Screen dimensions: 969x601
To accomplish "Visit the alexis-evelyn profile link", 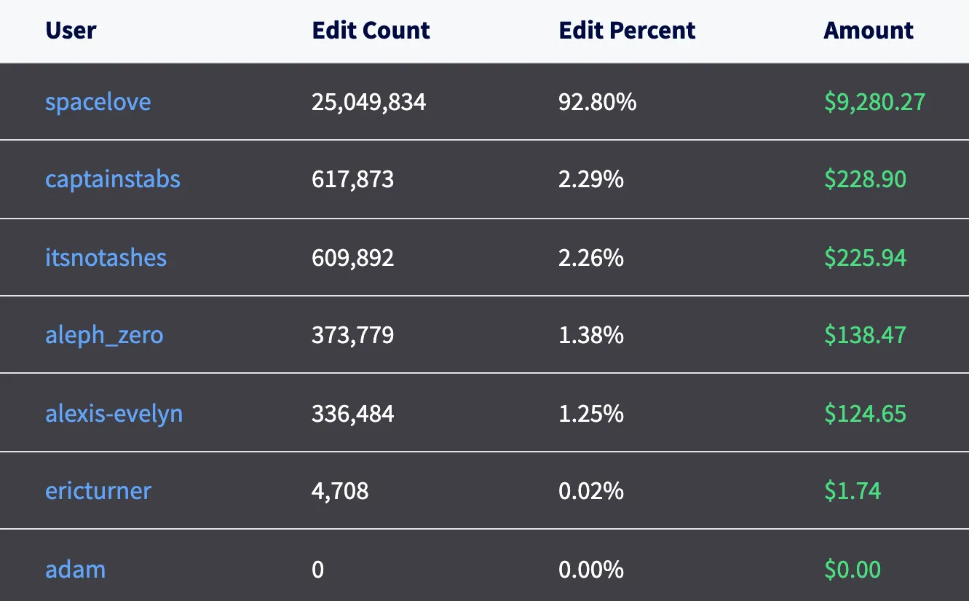I will pos(114,413).
